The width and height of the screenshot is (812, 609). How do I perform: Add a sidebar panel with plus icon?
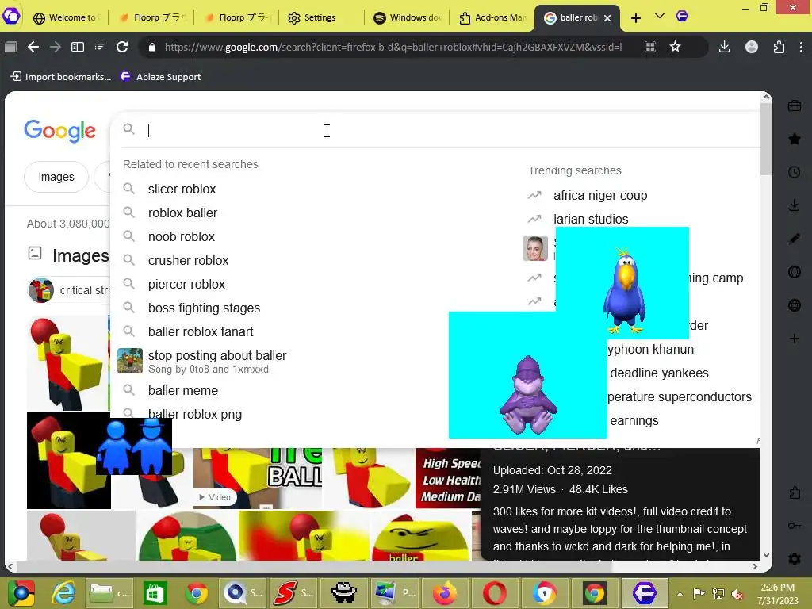(795, 339)
